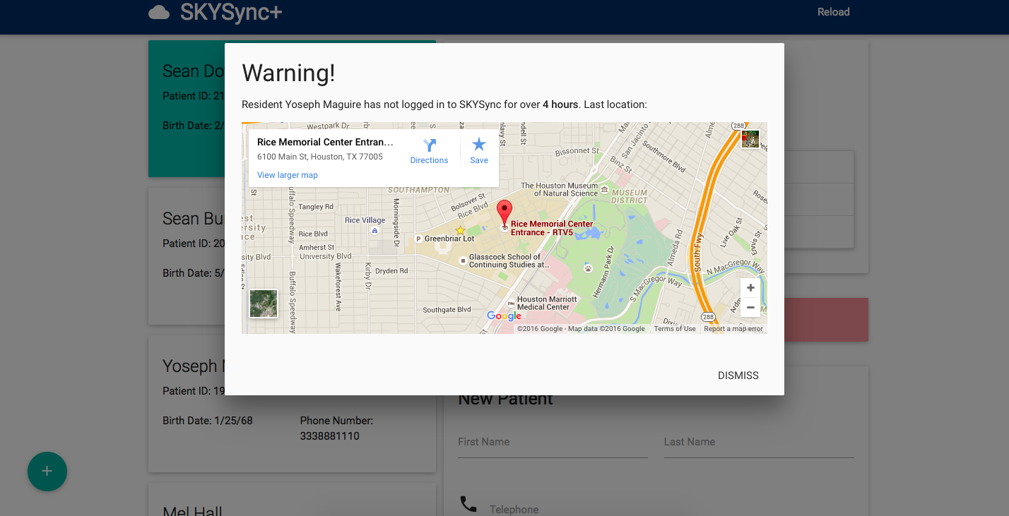Click Birth Date: 1/25/68 text
Viewport: 1009px width, 516px height.
tap(208, 421)
